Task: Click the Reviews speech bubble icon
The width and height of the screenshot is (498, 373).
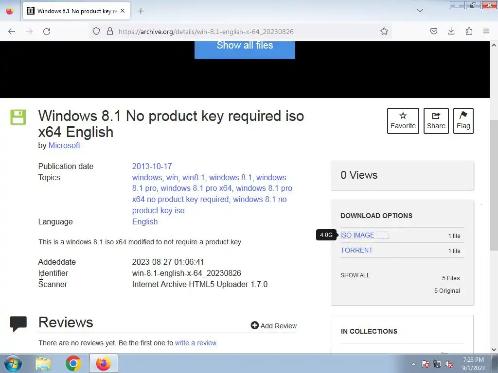Action: 18,324
